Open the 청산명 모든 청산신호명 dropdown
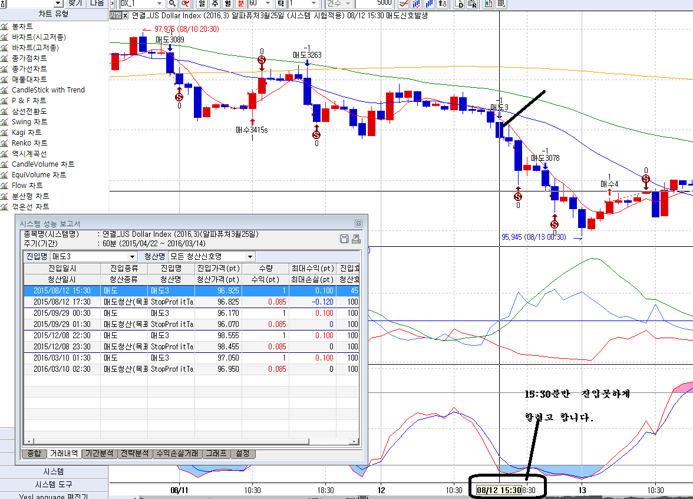This screenshot has width=693, height=499. pyautogui.click(x=250, y=257)
